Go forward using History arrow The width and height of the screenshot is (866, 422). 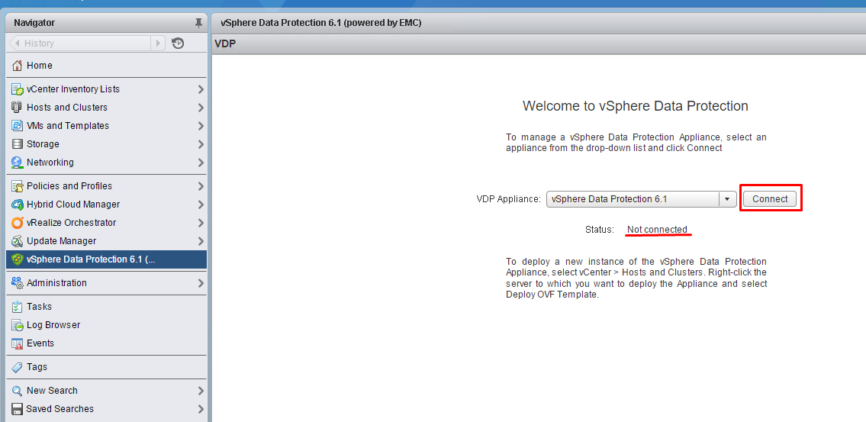(158, 43)
